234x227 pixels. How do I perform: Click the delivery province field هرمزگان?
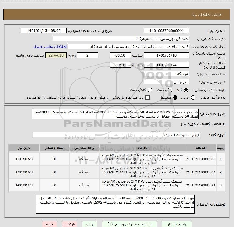[x=167, y=74]
